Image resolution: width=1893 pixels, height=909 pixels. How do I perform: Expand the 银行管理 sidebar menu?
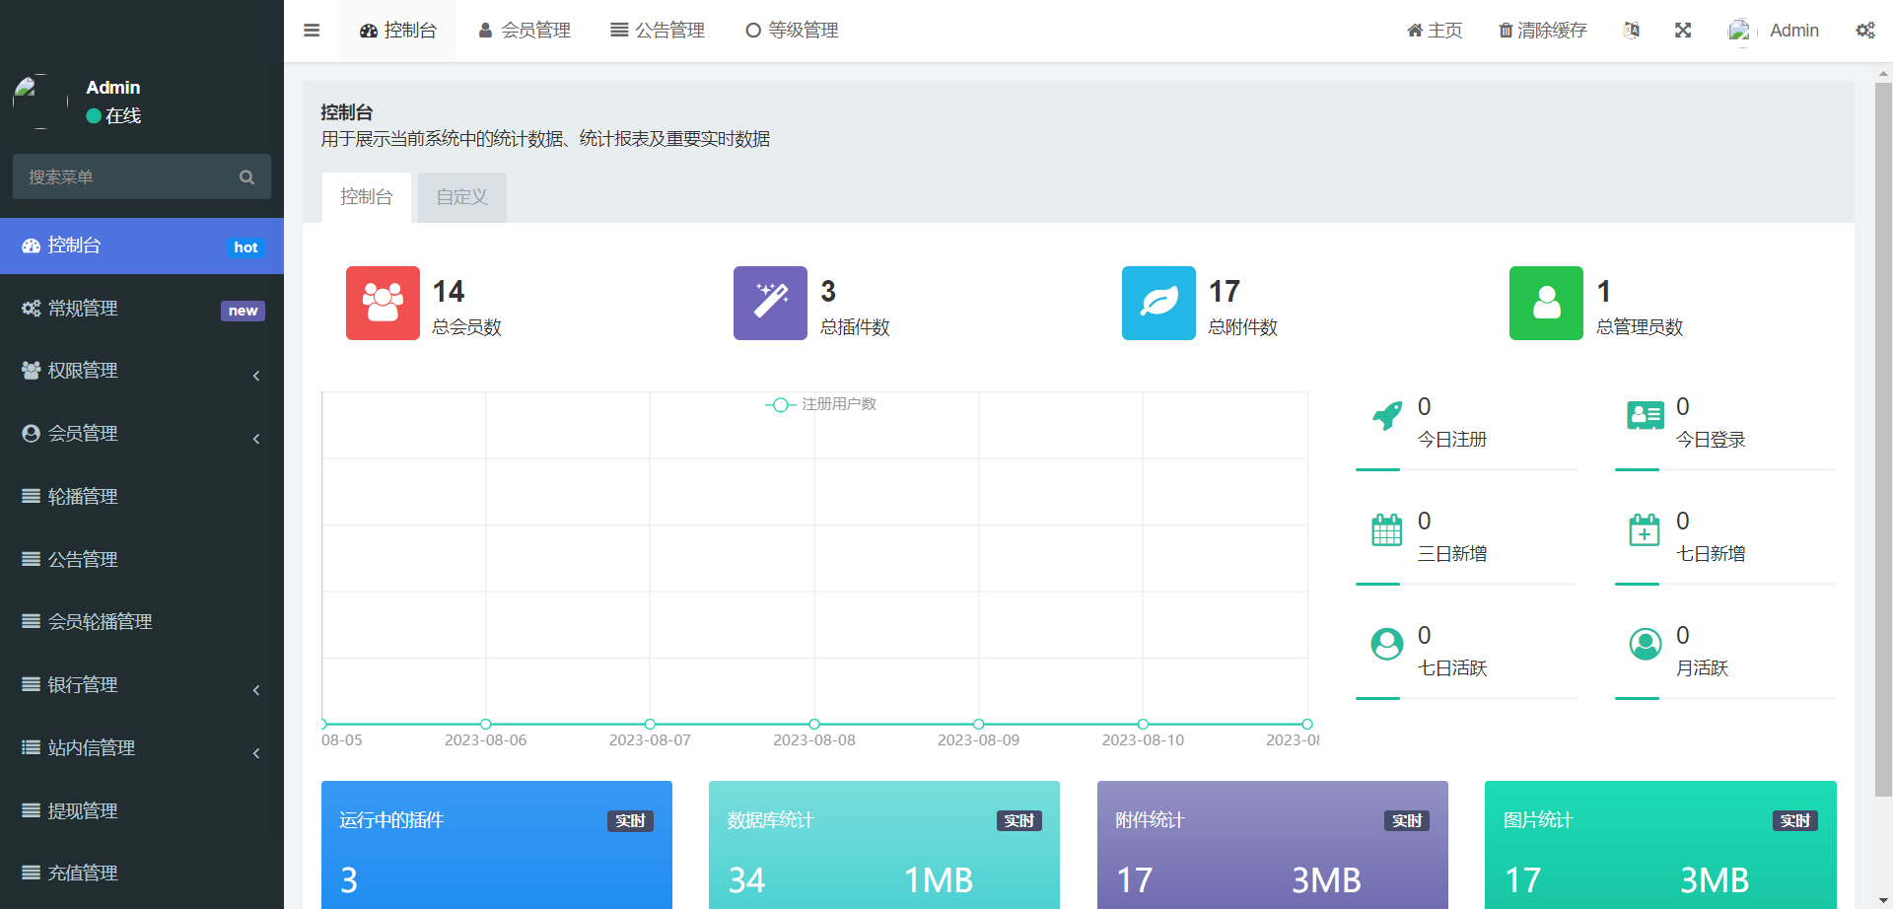[142, 685]
